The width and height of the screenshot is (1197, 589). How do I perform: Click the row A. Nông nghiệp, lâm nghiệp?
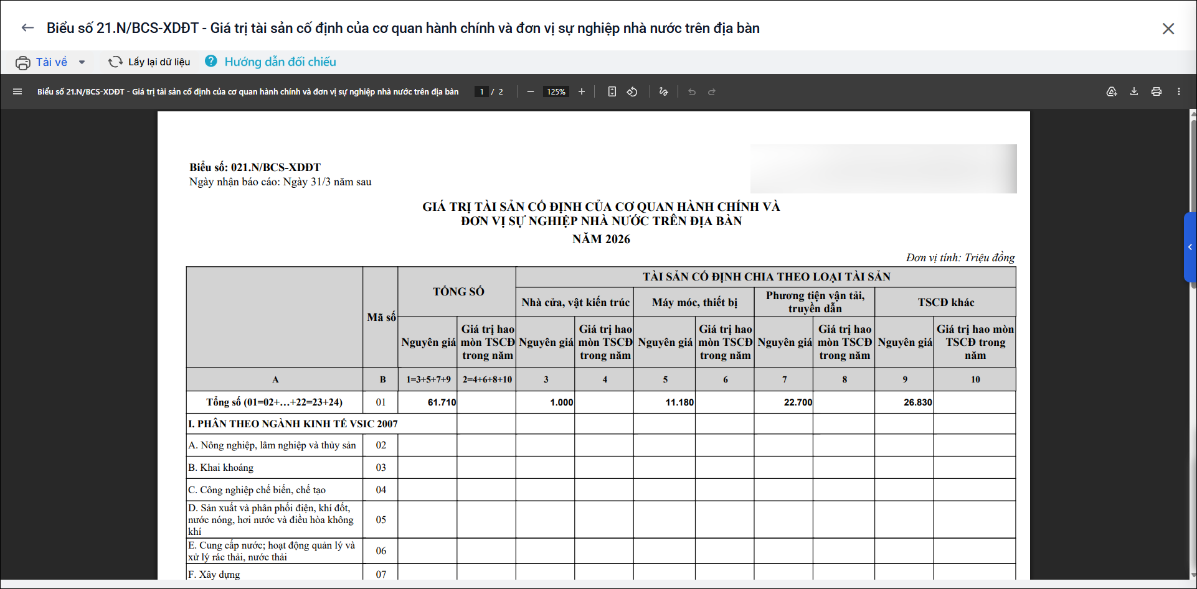click(272, 445)
